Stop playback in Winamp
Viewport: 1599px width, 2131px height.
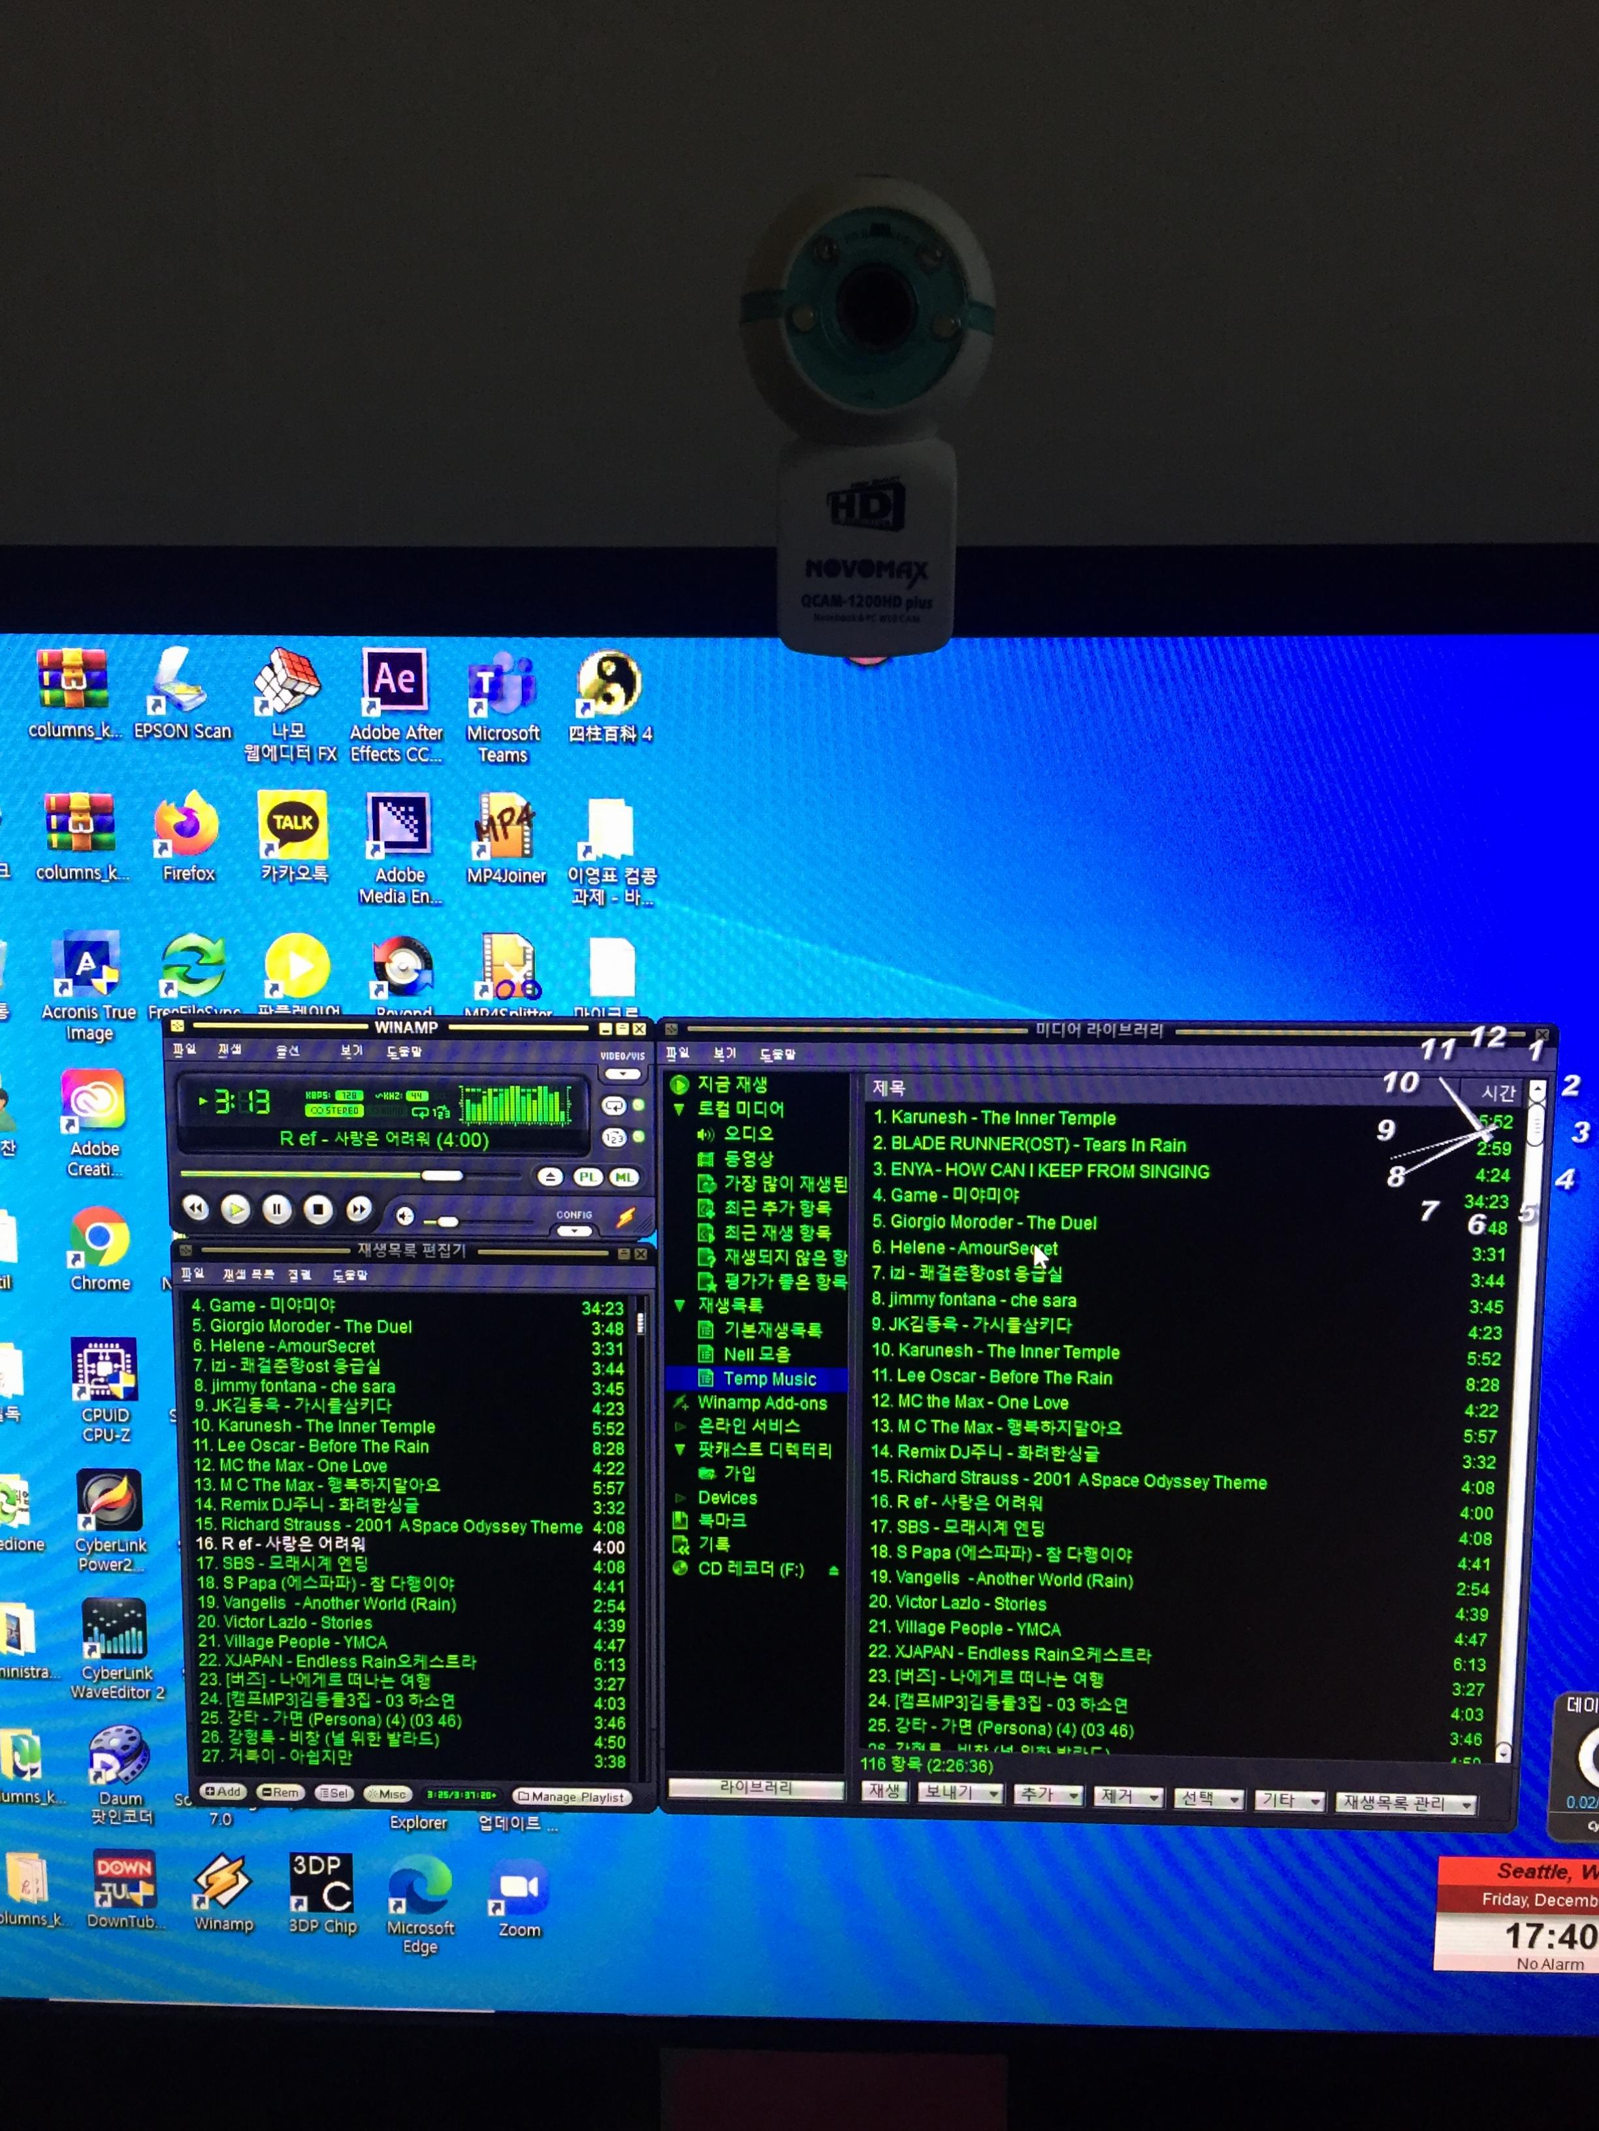point(318,1210)
